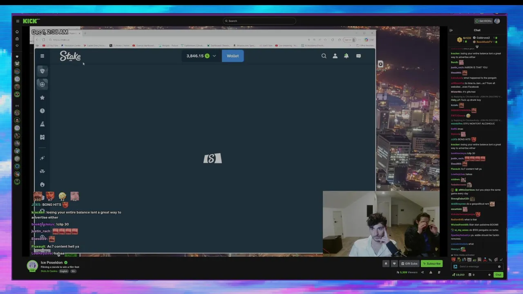Open the Stake notifications bell icon
523x294 pixels.
point(346,56)
